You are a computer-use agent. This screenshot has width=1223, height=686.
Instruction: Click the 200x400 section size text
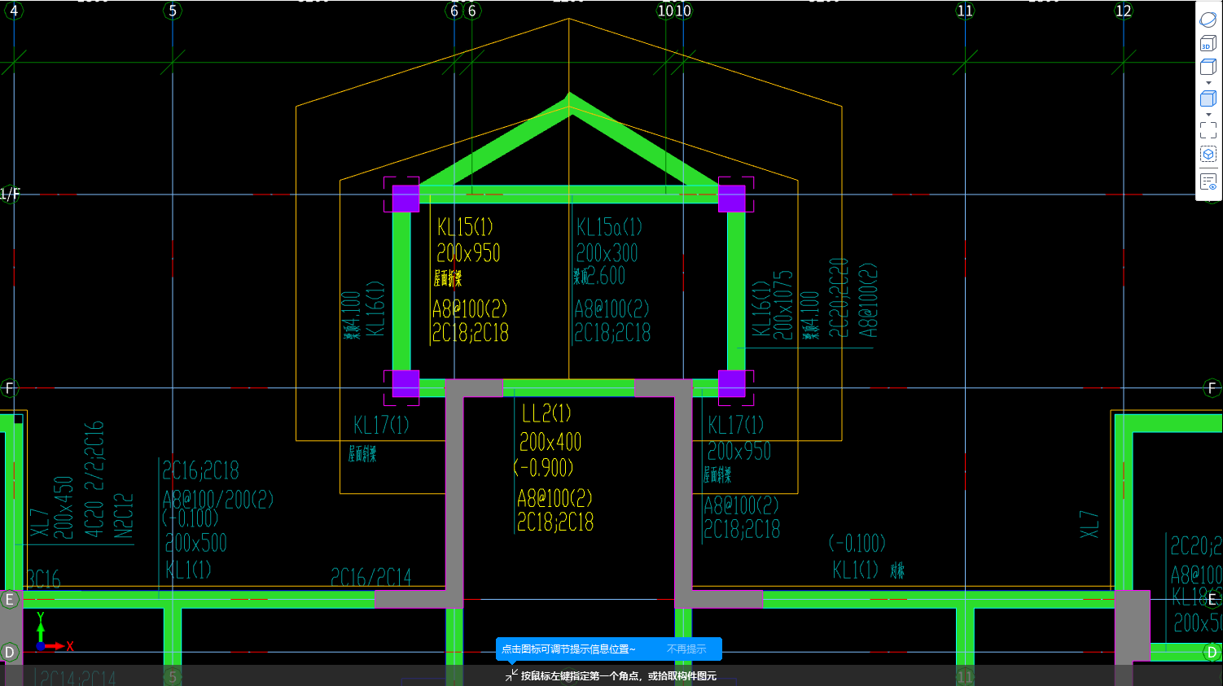550,443
